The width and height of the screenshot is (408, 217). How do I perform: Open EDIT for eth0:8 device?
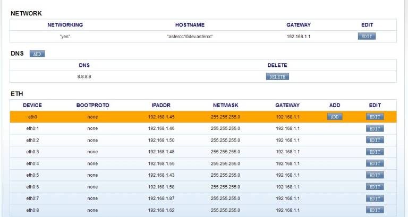(x=375, y=210)
